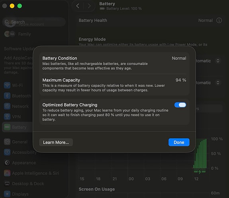The image size is (229, 198).
Task: Open Apple Intelligence & Siri icon
Action: coord(7,173)
